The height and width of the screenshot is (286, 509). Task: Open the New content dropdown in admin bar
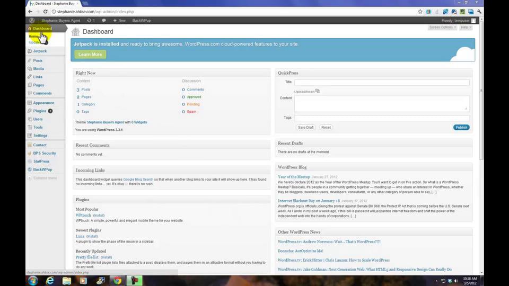pyautogui.click(x=119, y=21)
